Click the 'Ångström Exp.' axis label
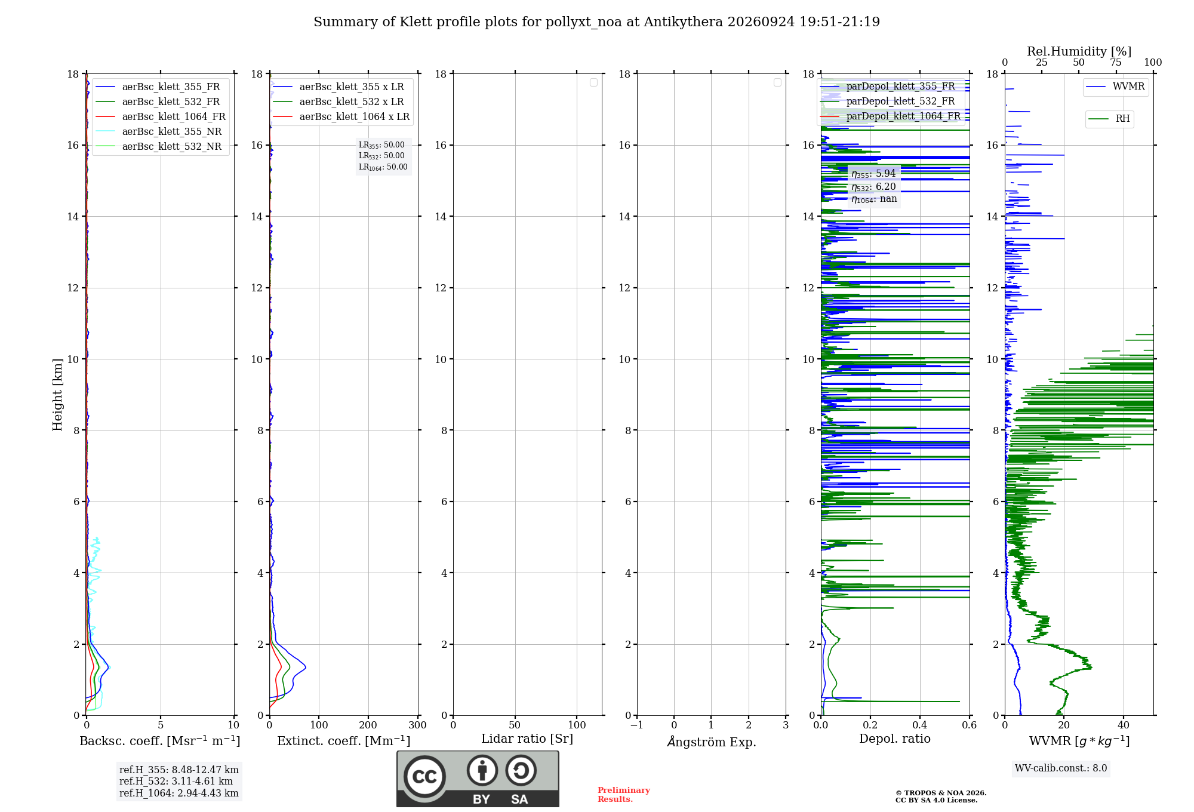Viewport: 1194px width, 812px height. (x=712, y=742)
